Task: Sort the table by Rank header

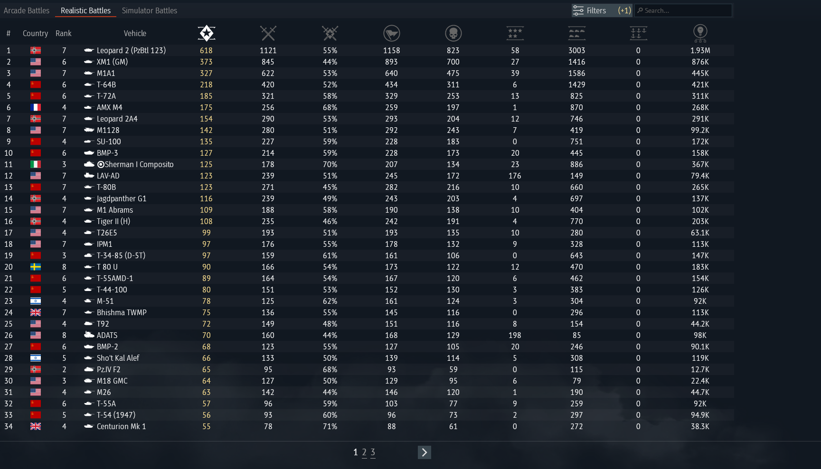Action: pyautogui.click(x=63, y=33)
